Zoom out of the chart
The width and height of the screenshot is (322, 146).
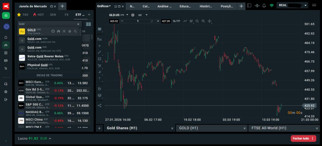[x=197, y=21]
